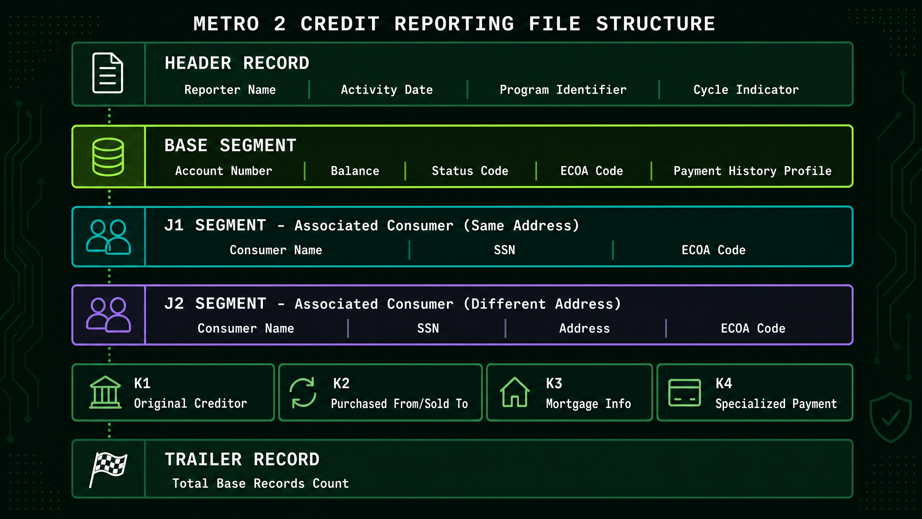This screenshot has width=922, height=519.
Task: Click Consumer Name in J1 Segment
Action: (x=276, y=250)
